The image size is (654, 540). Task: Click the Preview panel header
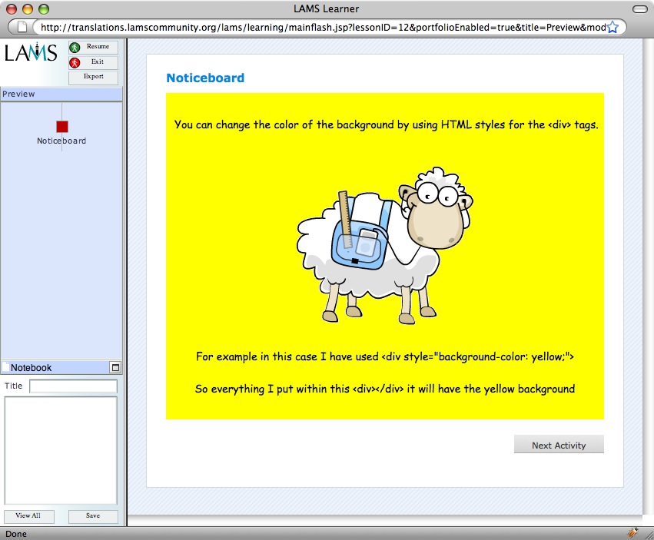[x=61, y=94]
